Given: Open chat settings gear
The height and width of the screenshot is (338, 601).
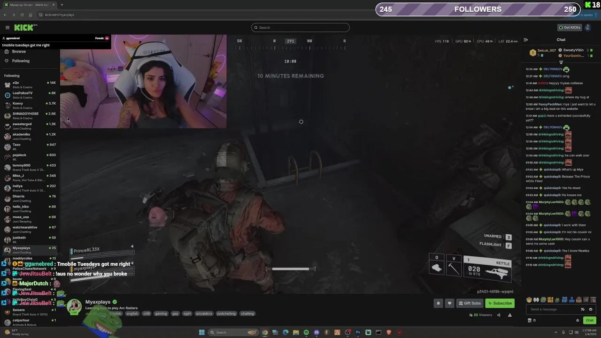Looking at the screenshot, I should pos(578,320).
